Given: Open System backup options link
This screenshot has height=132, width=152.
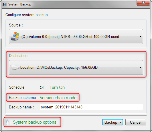Looking at the screenshot, I should pyautogui.click(x=35, y=122).
